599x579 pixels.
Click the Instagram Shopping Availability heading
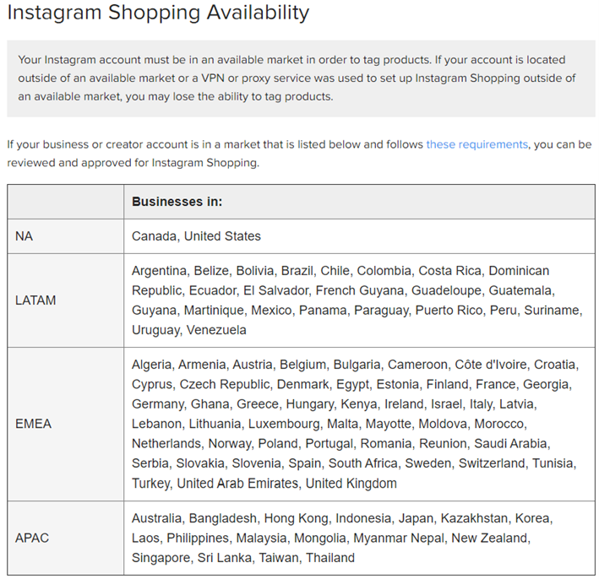coord(158,13)
